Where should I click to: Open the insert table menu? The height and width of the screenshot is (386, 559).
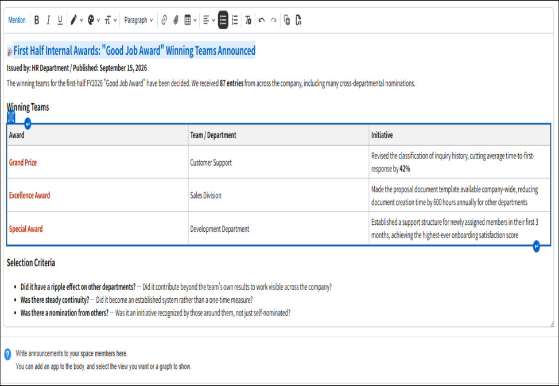click(191, 20)
